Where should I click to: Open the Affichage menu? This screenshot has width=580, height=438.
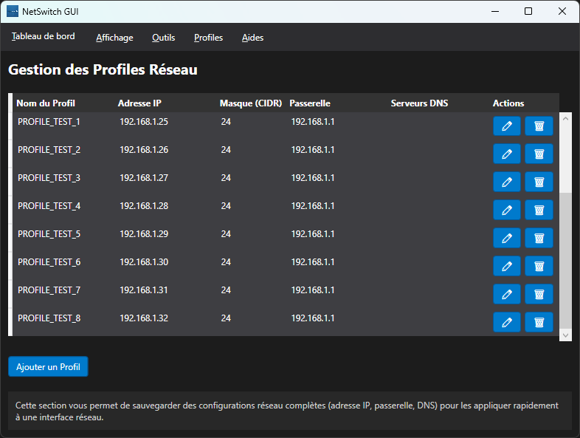[x=114, y=38]
